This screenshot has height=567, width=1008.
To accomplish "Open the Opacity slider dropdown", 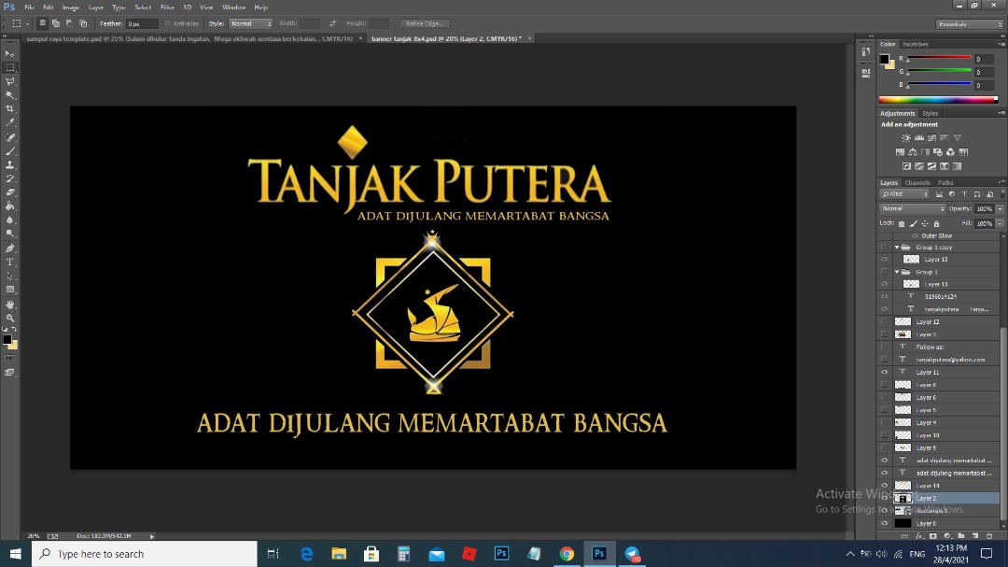I will pyautogui.click(x=1000, y=208).
